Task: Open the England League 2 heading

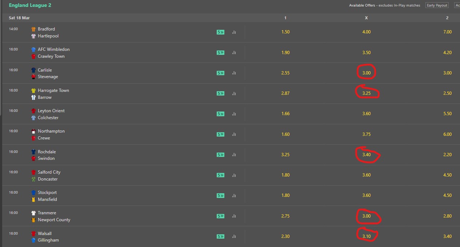Action: pos(30,5)
